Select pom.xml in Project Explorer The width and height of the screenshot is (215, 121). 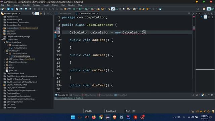tap(13, 71)
